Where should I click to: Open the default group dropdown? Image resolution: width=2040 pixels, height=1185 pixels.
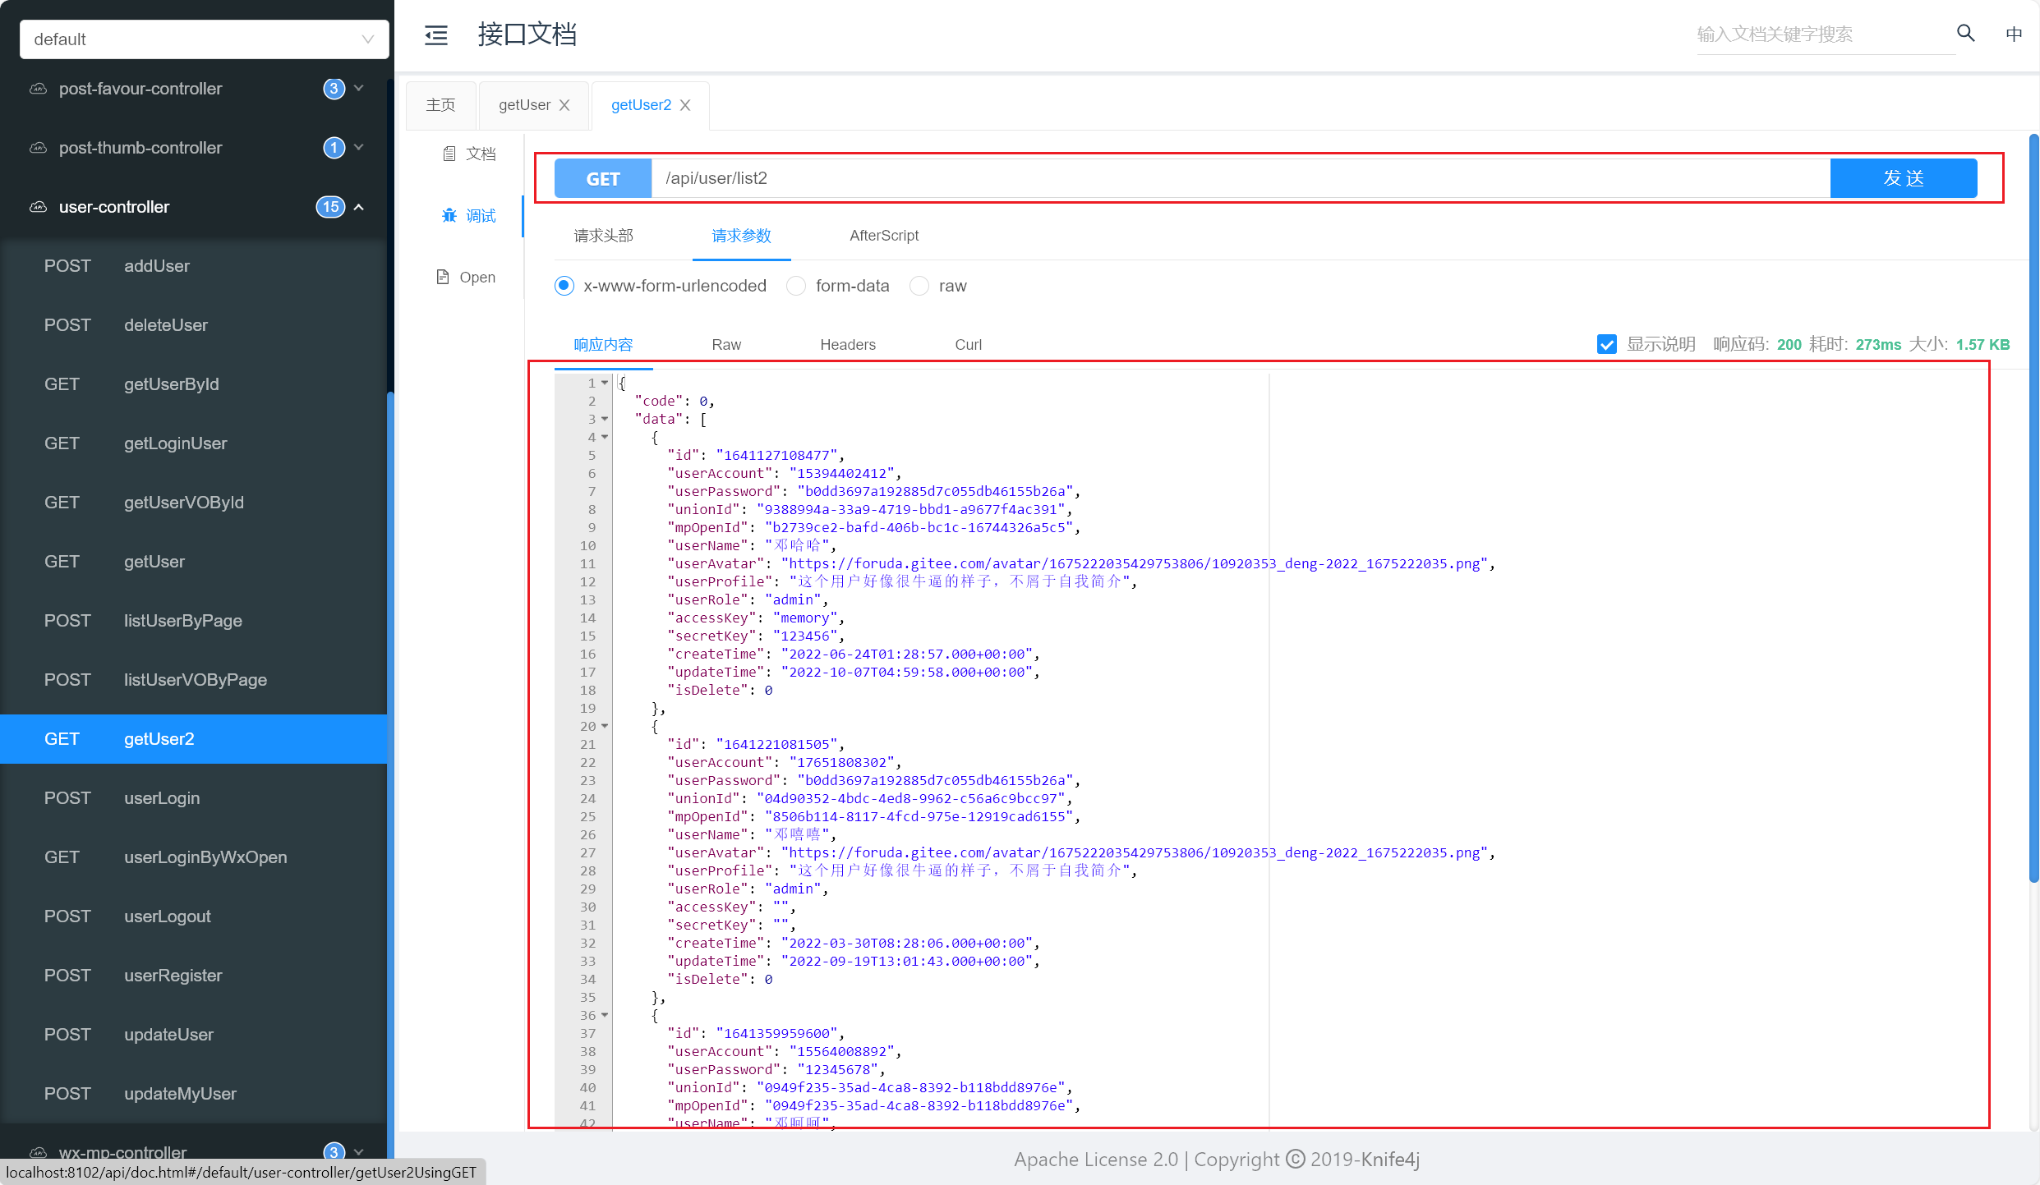[x=205, y=39]
